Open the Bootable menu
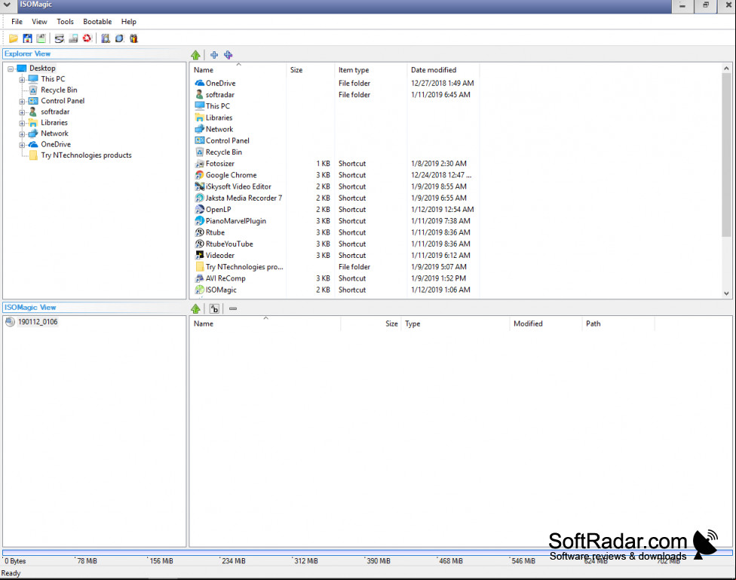 [x=97, y=22]
